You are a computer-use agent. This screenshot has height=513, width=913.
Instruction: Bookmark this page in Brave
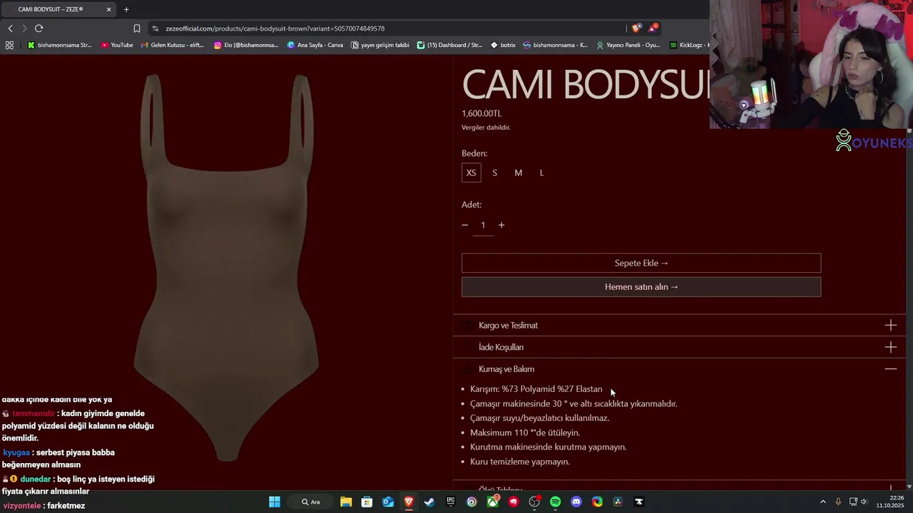pyautogui.click(x=137, y=28)
